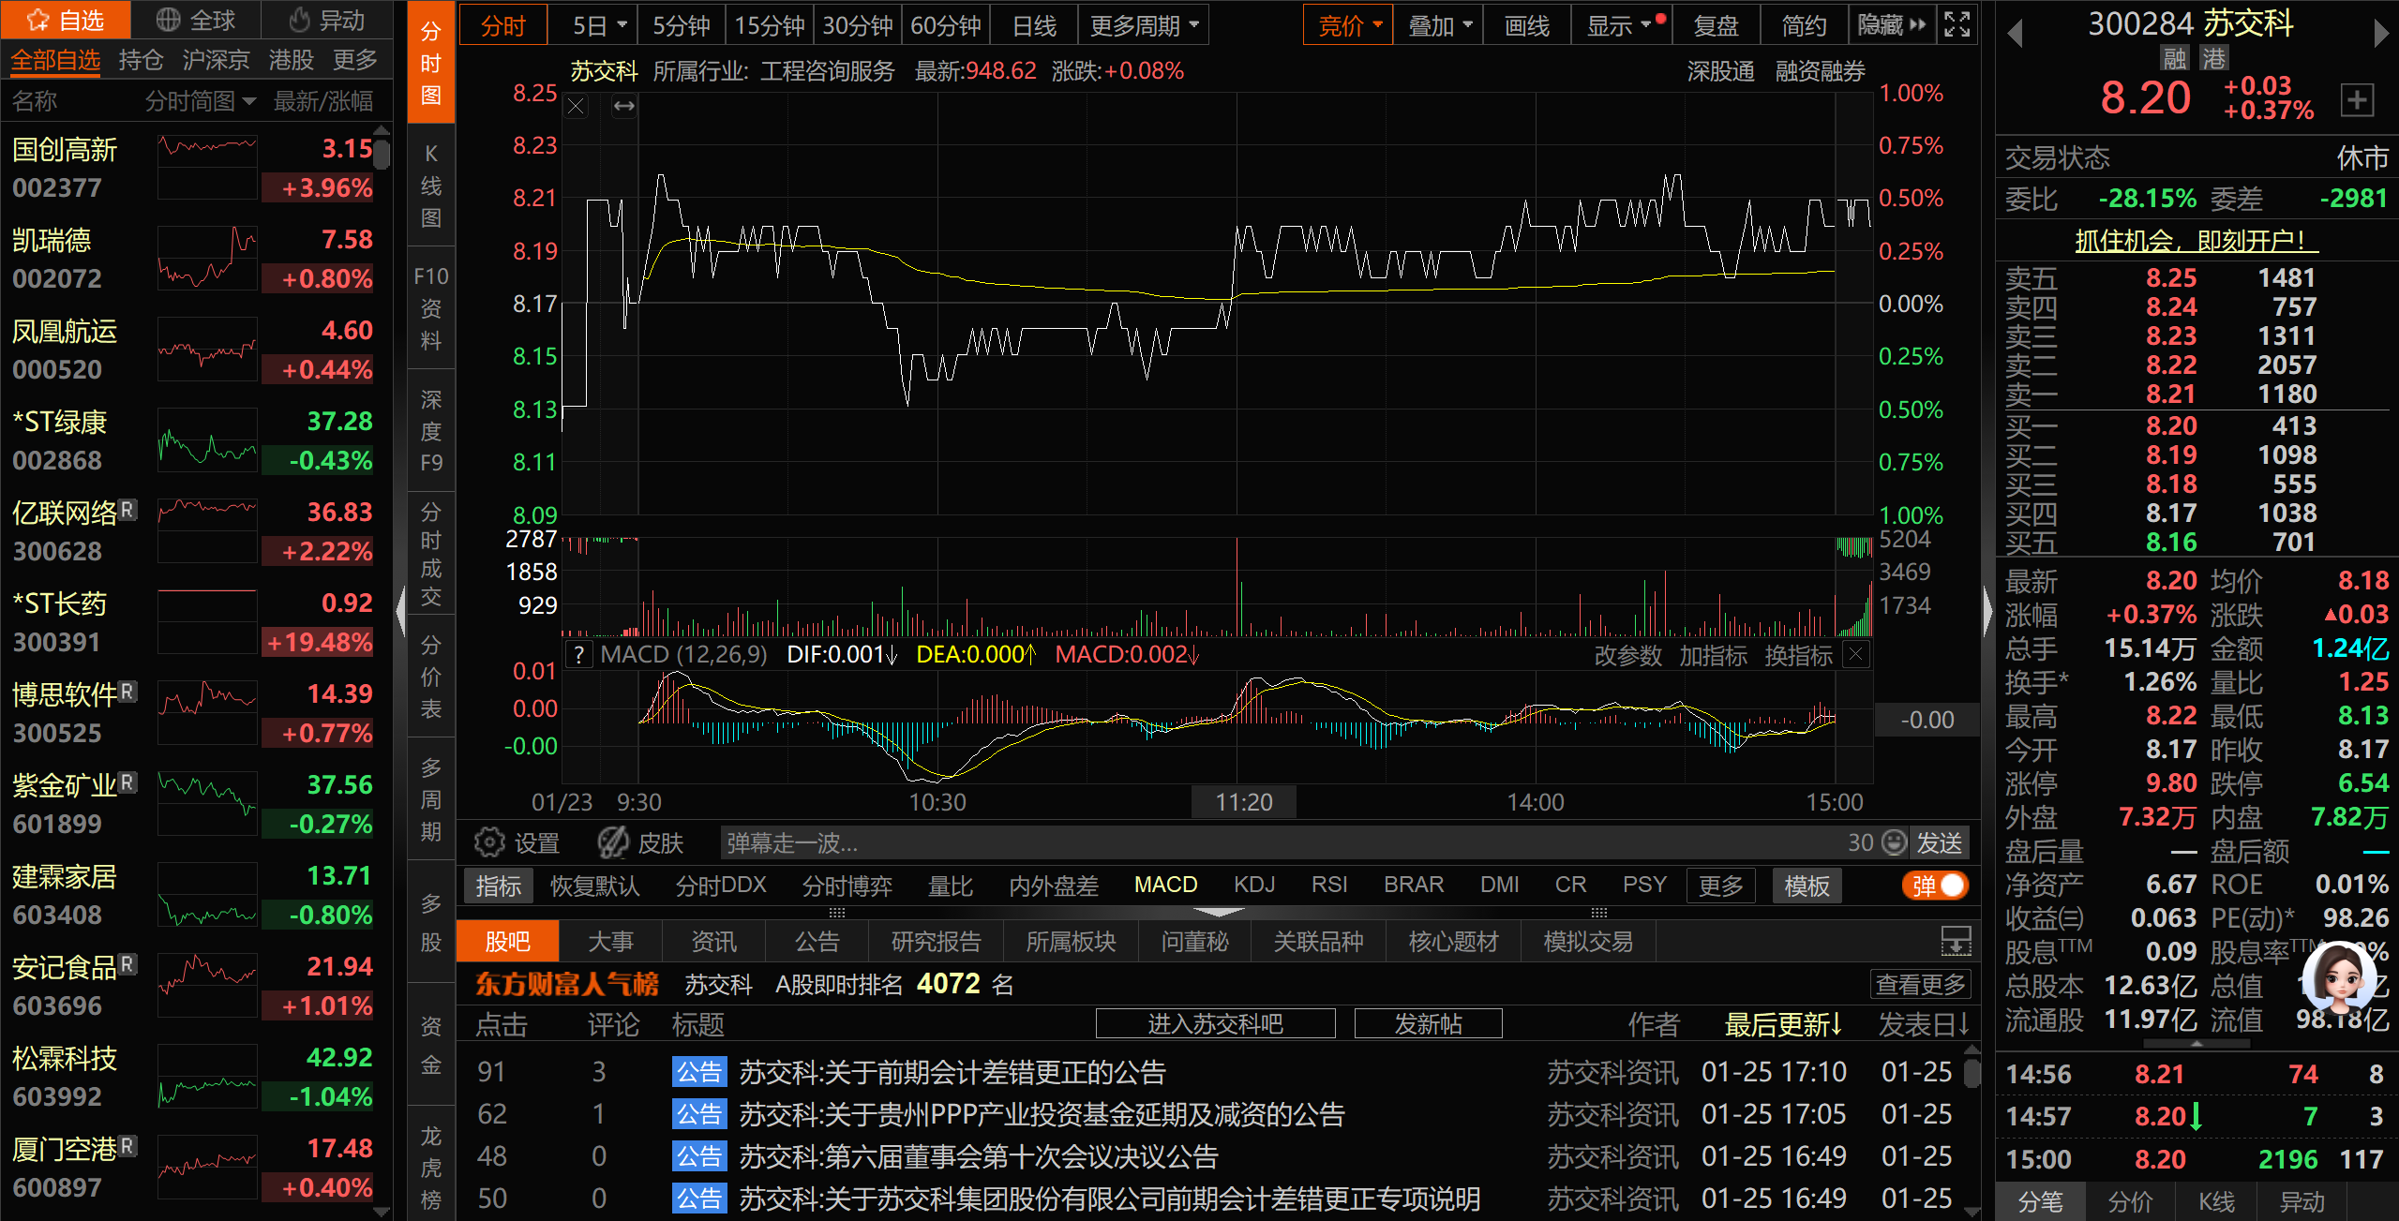Select the KDJ indicator tab

1253,885
